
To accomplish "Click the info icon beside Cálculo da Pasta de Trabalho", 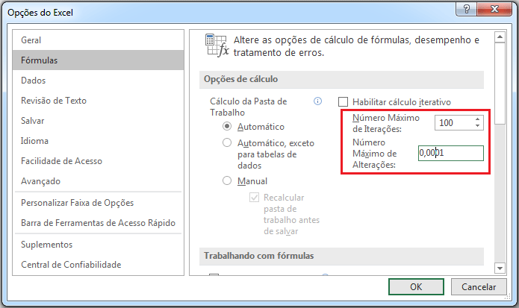I will pos(317,101).
